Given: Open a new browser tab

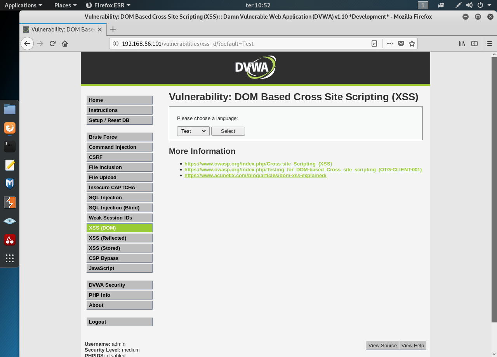Looking at the screenshot, I should 113,29.
